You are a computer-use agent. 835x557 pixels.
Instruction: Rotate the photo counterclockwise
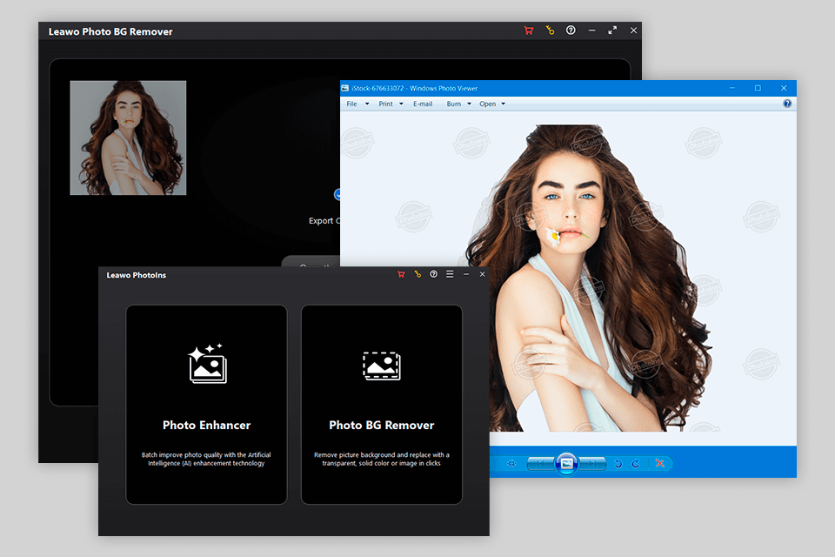[618, 463]
